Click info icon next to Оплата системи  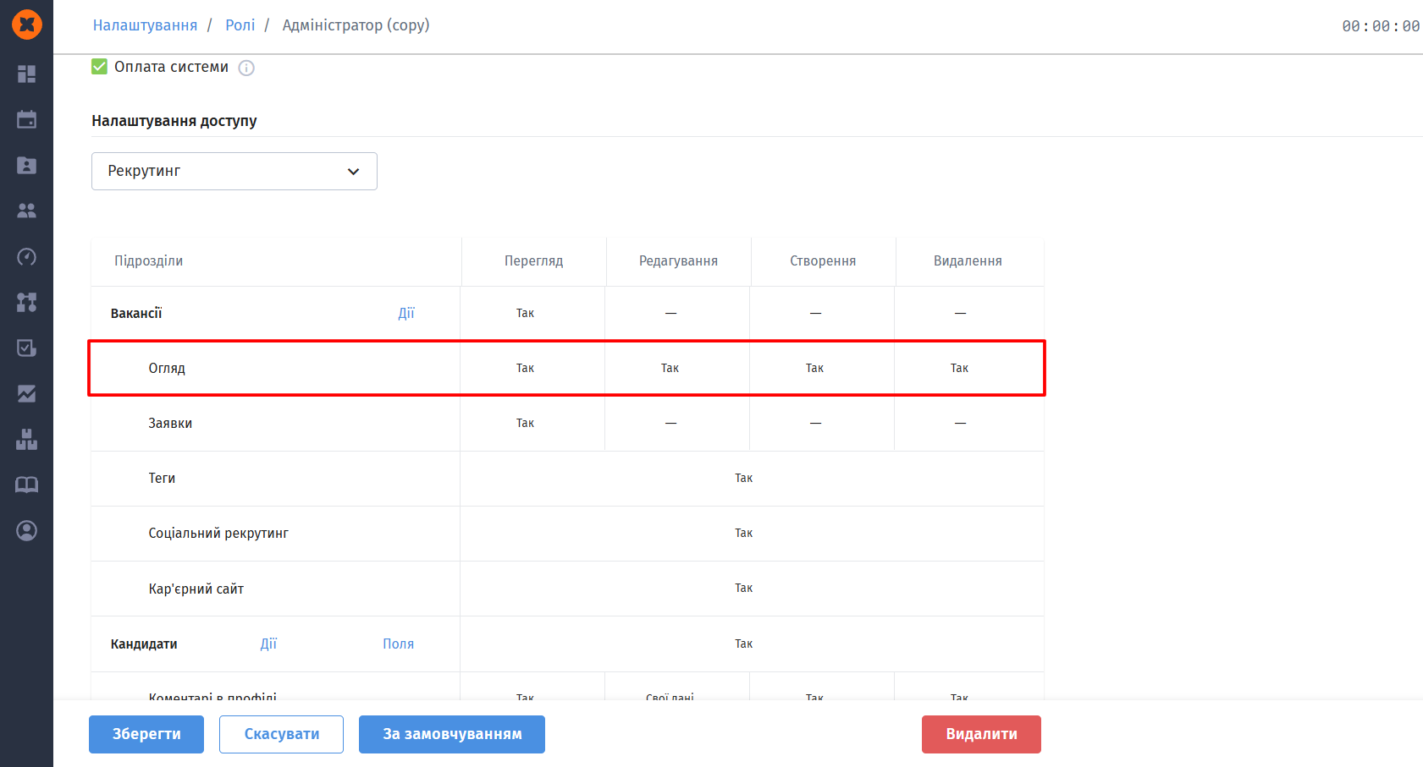pos(246,68)
